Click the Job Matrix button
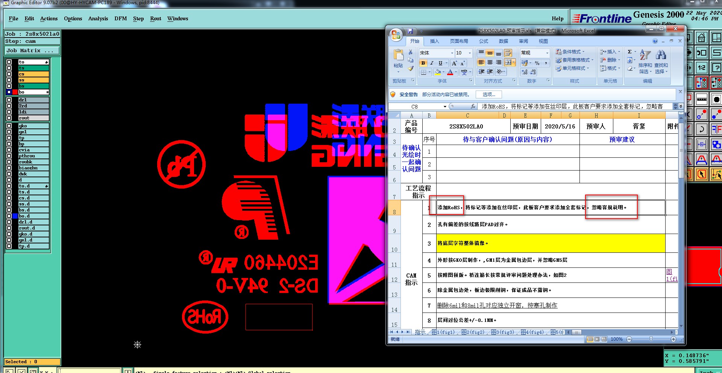Screen dimensions: 722x373 click(32, 51)
